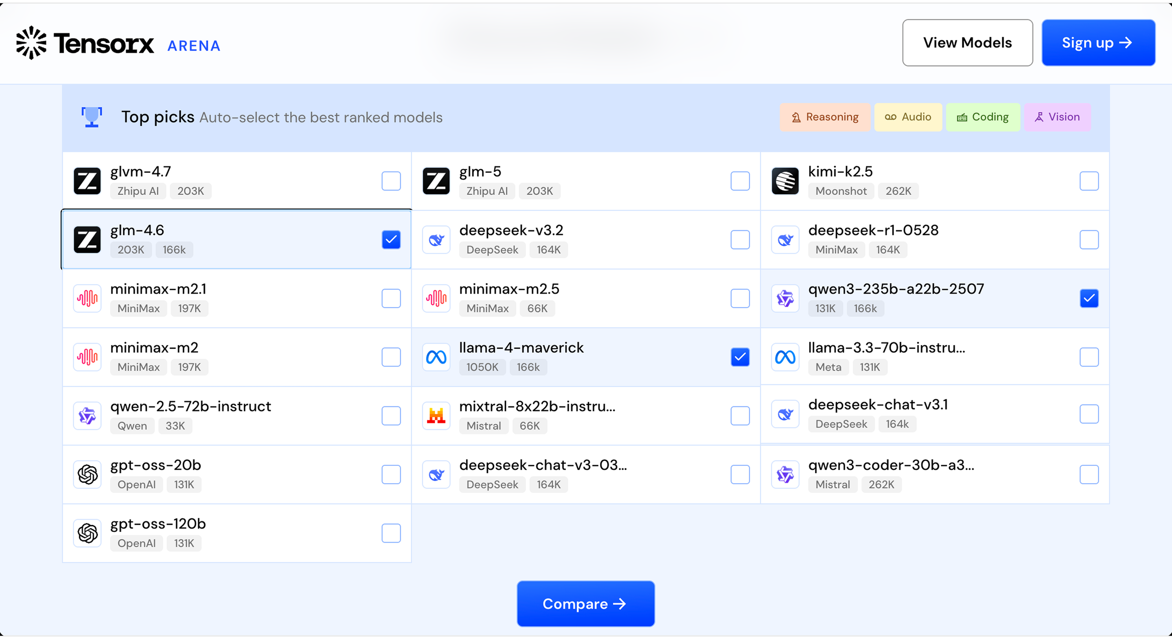This screenshot has width=1172, height=639.
Task: Open the View Models page
Action: [x=968, y=43]
